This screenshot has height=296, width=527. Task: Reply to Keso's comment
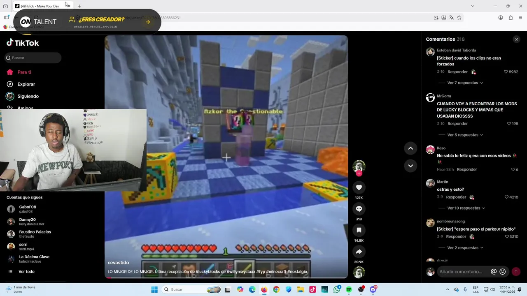[x=467, y=169]
